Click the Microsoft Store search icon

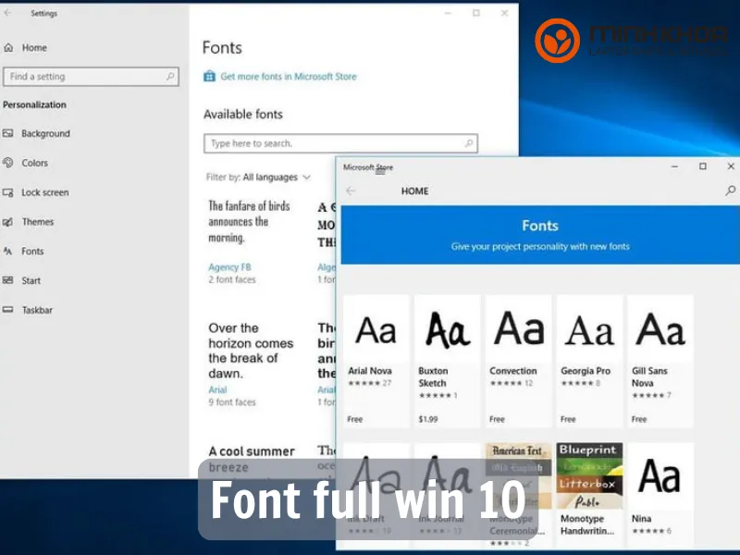730,191
